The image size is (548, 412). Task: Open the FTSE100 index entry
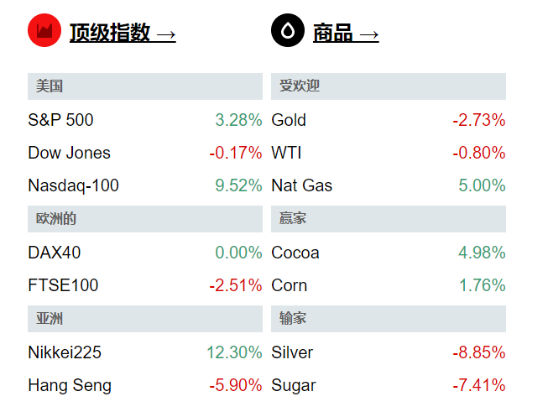point(63,285)
